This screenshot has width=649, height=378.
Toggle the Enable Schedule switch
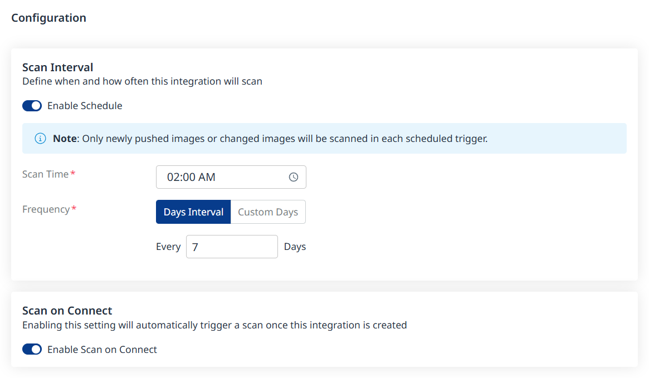pyautogui.click(x=32, y=106)
